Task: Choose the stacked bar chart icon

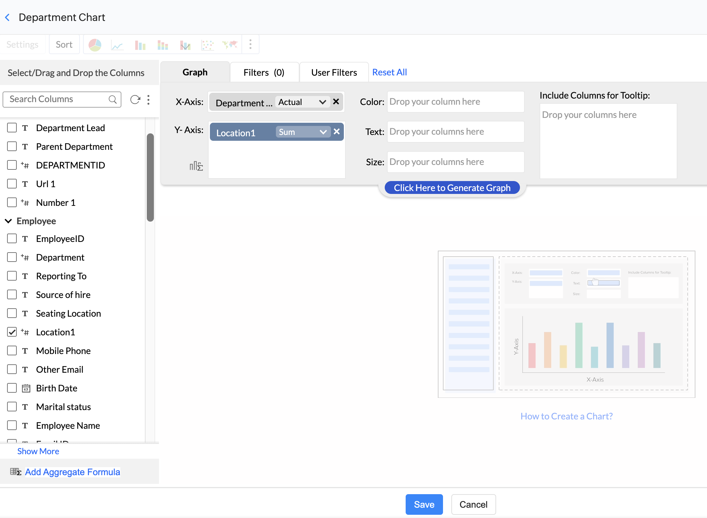Action: (163, 45)
